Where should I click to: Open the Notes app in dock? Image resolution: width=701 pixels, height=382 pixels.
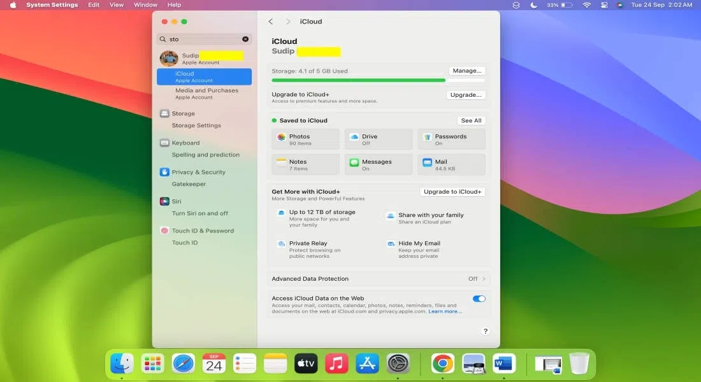275,364
